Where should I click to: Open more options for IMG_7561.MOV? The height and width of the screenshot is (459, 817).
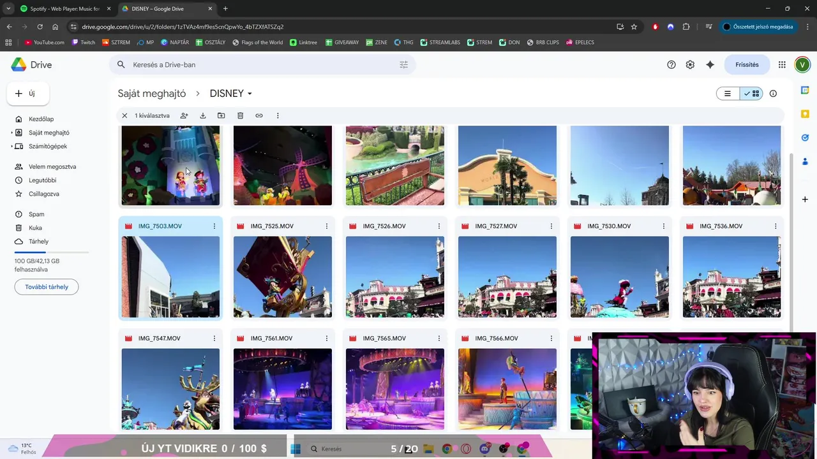(x=326, y=339)
